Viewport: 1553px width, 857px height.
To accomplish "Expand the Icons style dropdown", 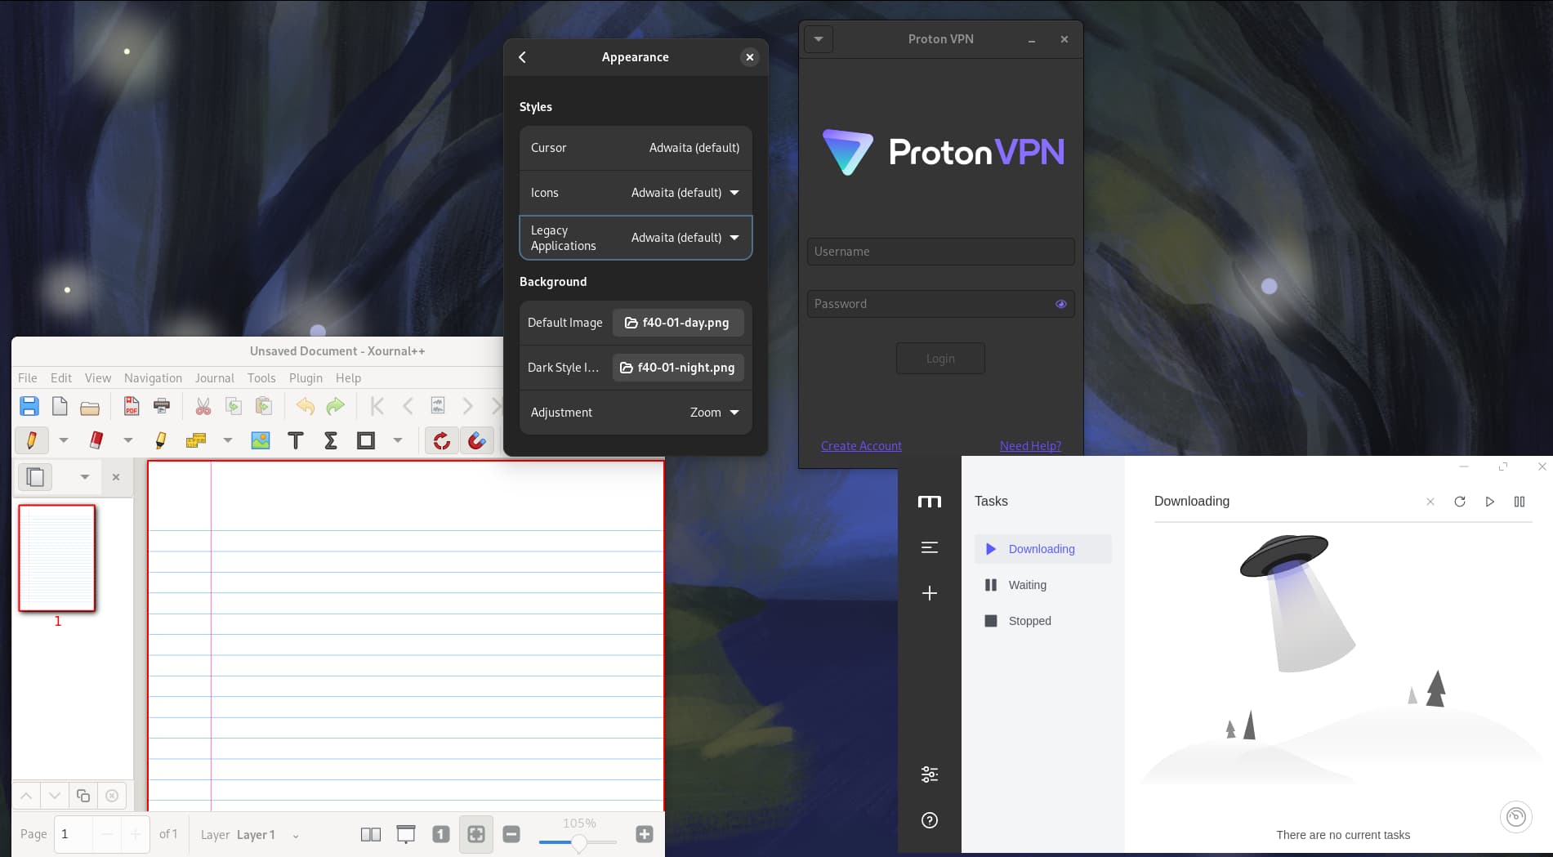I will [734, 193].
